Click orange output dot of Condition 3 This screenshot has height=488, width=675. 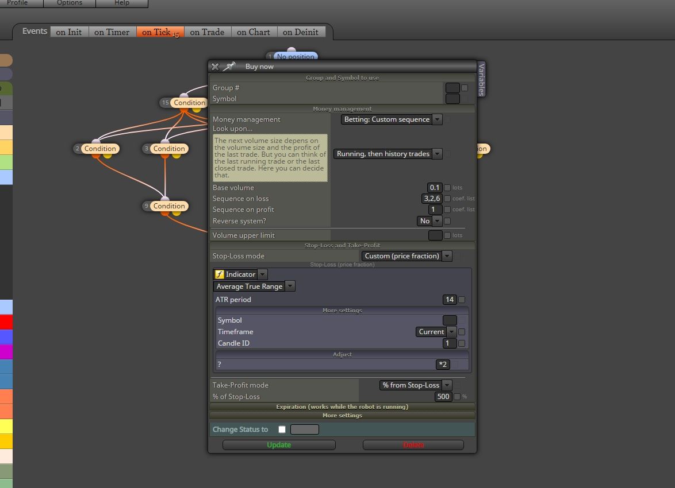165,155
